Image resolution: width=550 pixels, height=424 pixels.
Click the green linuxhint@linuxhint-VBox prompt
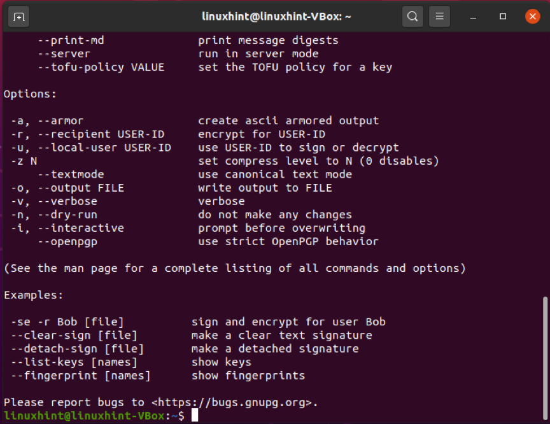pos(84,416)
